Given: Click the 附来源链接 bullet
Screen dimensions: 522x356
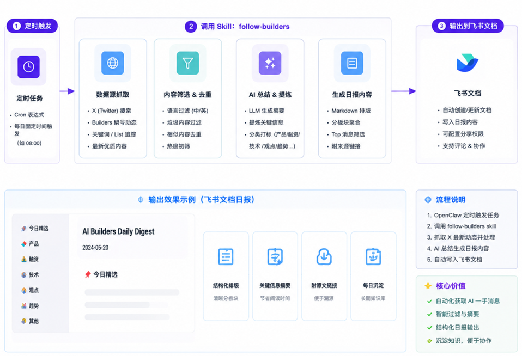Looking at the screenshot, I should coord(346,146).
